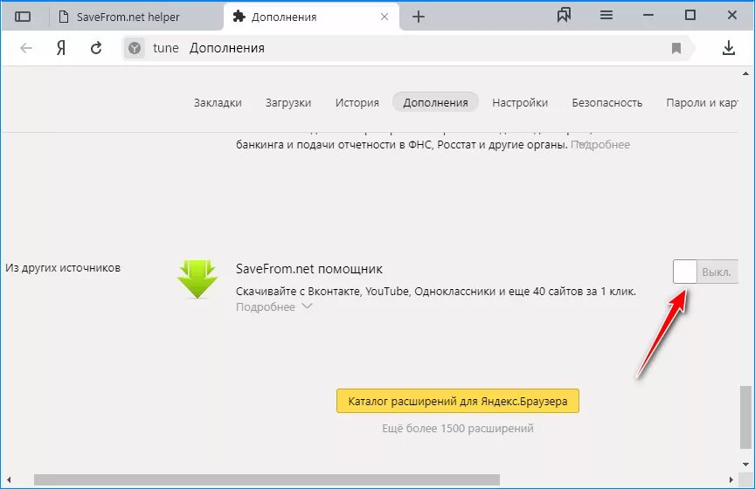Expand Подробнее under SaveFrom.net помощник
This screenshot has height=489, width=755.
[x=274, y=307]
